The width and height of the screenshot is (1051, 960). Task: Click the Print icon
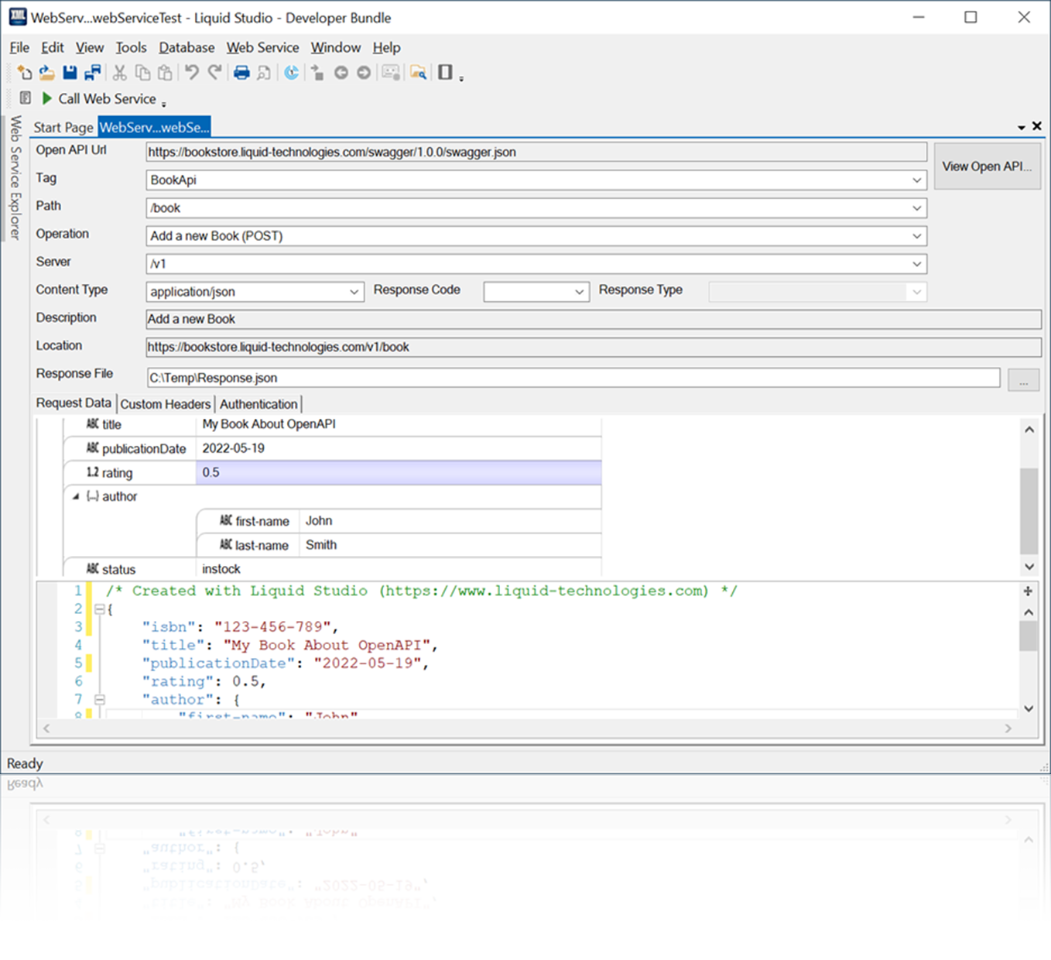pos(241,73)
